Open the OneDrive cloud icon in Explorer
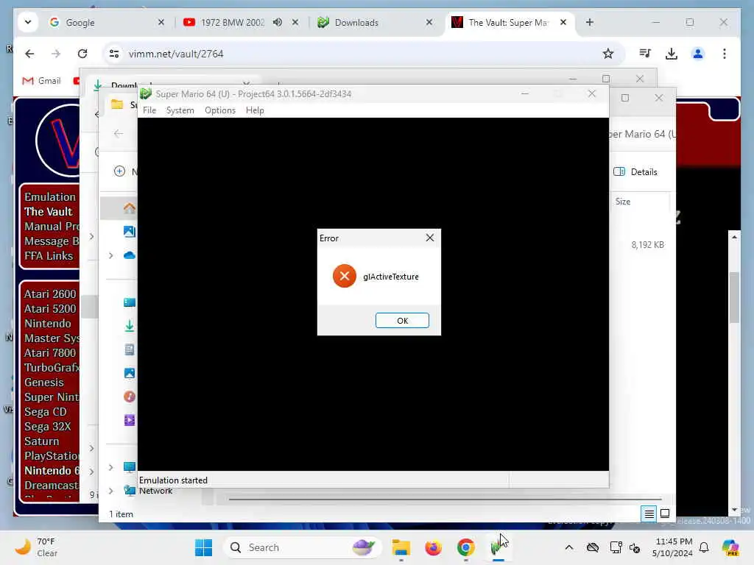This screenshot has width=754, height=565. pos(130,255)
